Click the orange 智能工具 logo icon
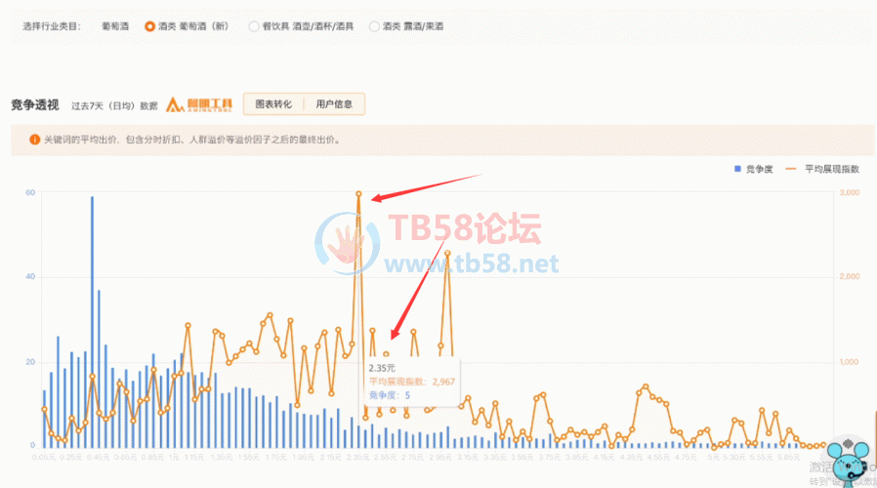 click(176, 104)
